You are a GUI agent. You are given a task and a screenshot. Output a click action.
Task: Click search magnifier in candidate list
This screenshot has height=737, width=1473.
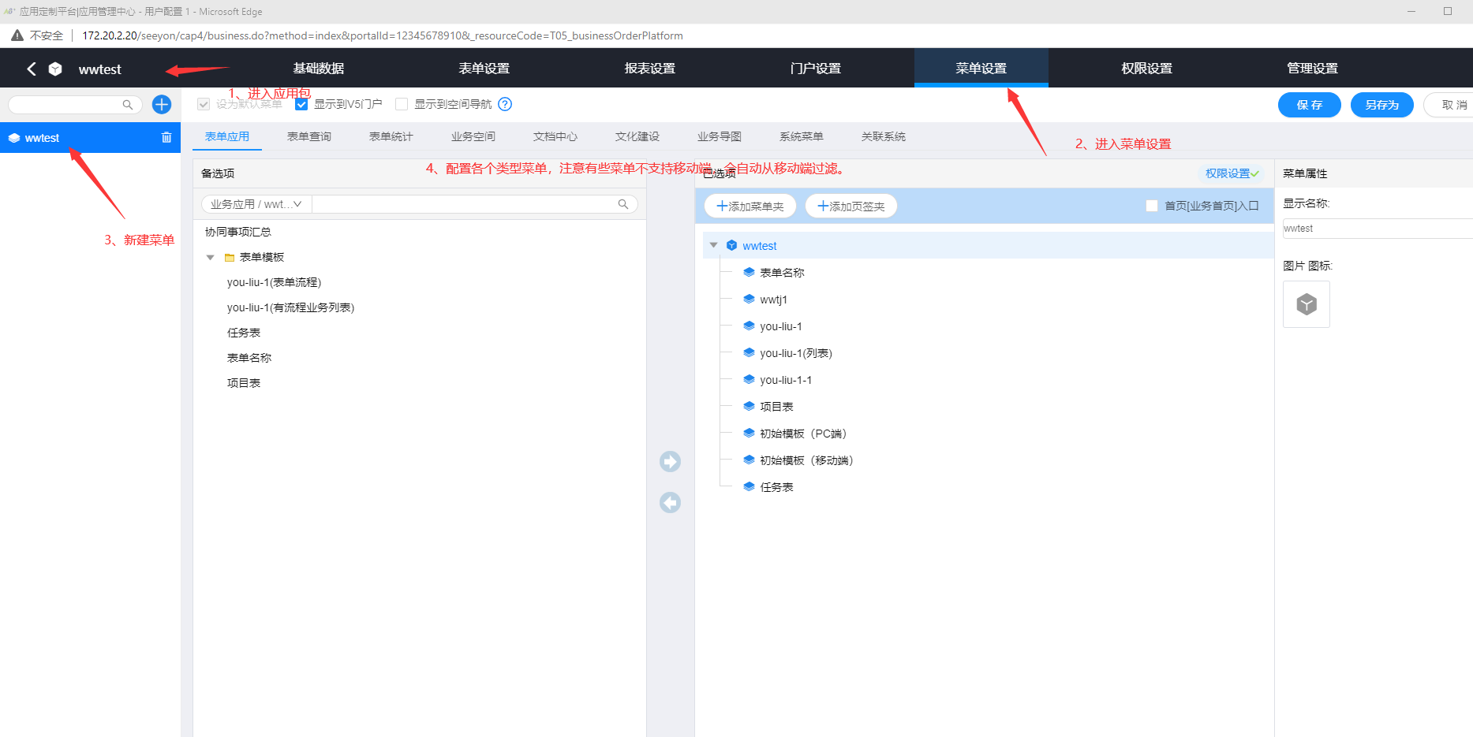622,204
